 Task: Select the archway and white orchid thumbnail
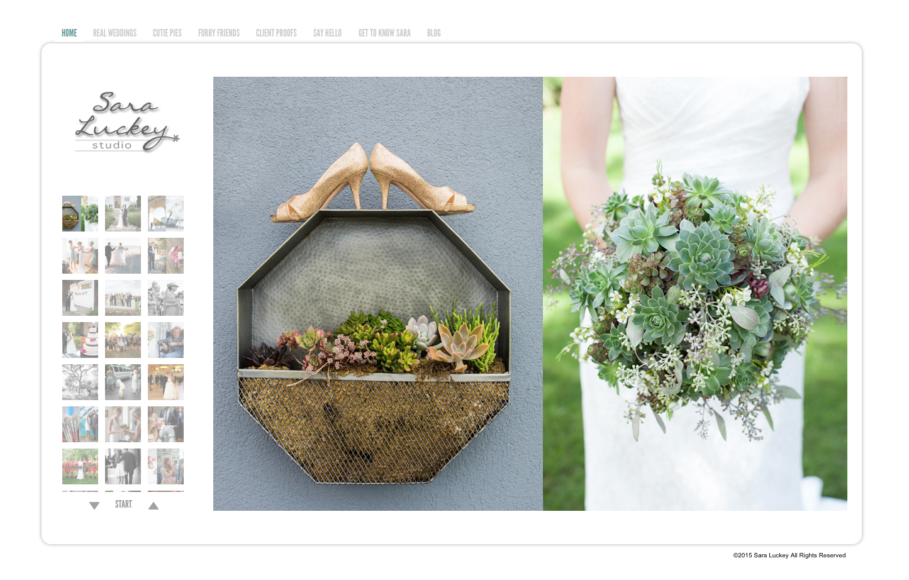165,213
